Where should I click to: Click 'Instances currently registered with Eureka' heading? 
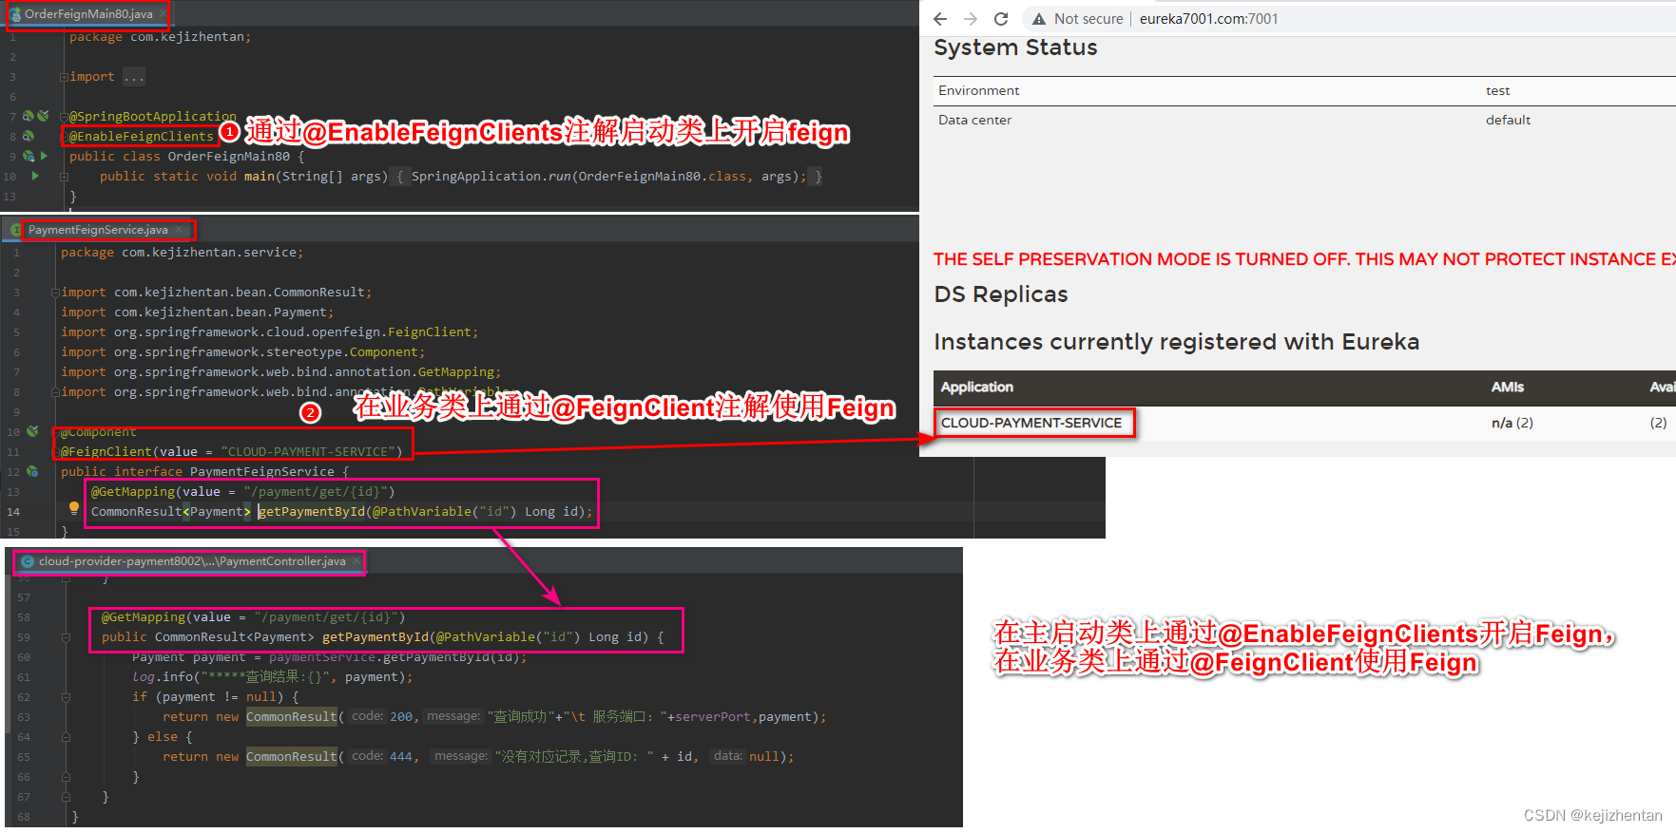point(1176,342)
